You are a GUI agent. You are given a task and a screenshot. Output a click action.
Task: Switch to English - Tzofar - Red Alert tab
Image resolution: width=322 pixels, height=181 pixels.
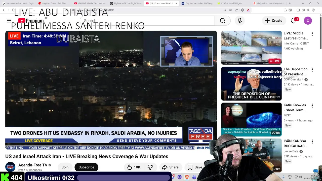(x=54, y=3)
